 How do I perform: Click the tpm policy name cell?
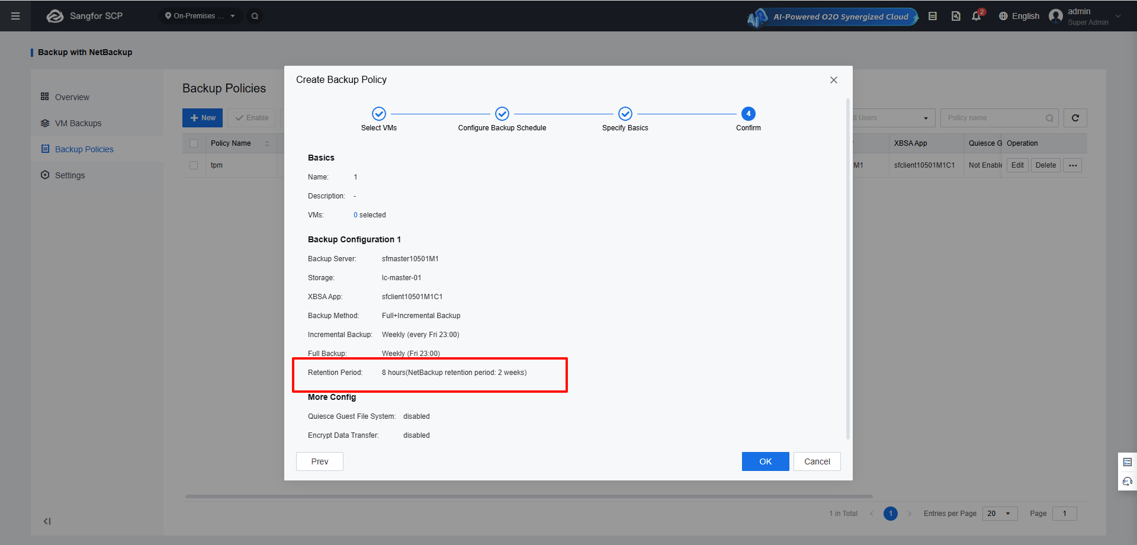pos(217,165)
